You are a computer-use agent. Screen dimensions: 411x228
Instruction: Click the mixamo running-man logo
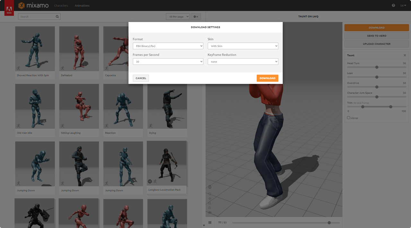click(22, 5)
